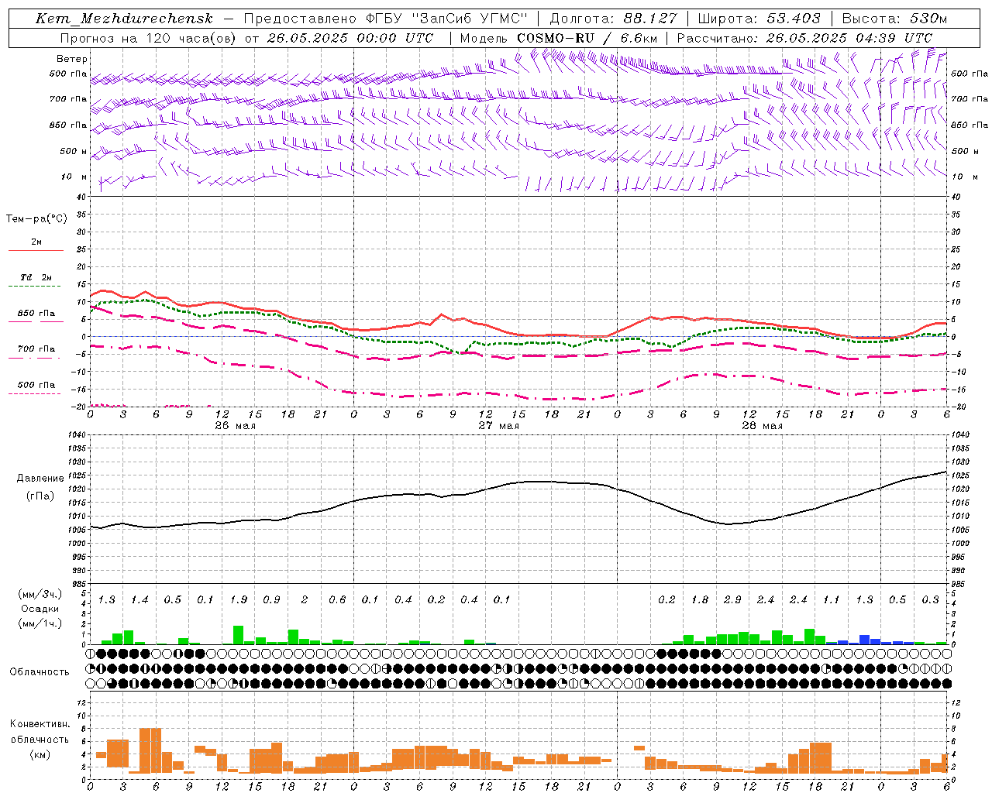The height and width of the screenshot is (793, 992).
Task: Click the (гПа) pressure unit label
Action: point(40,496)
